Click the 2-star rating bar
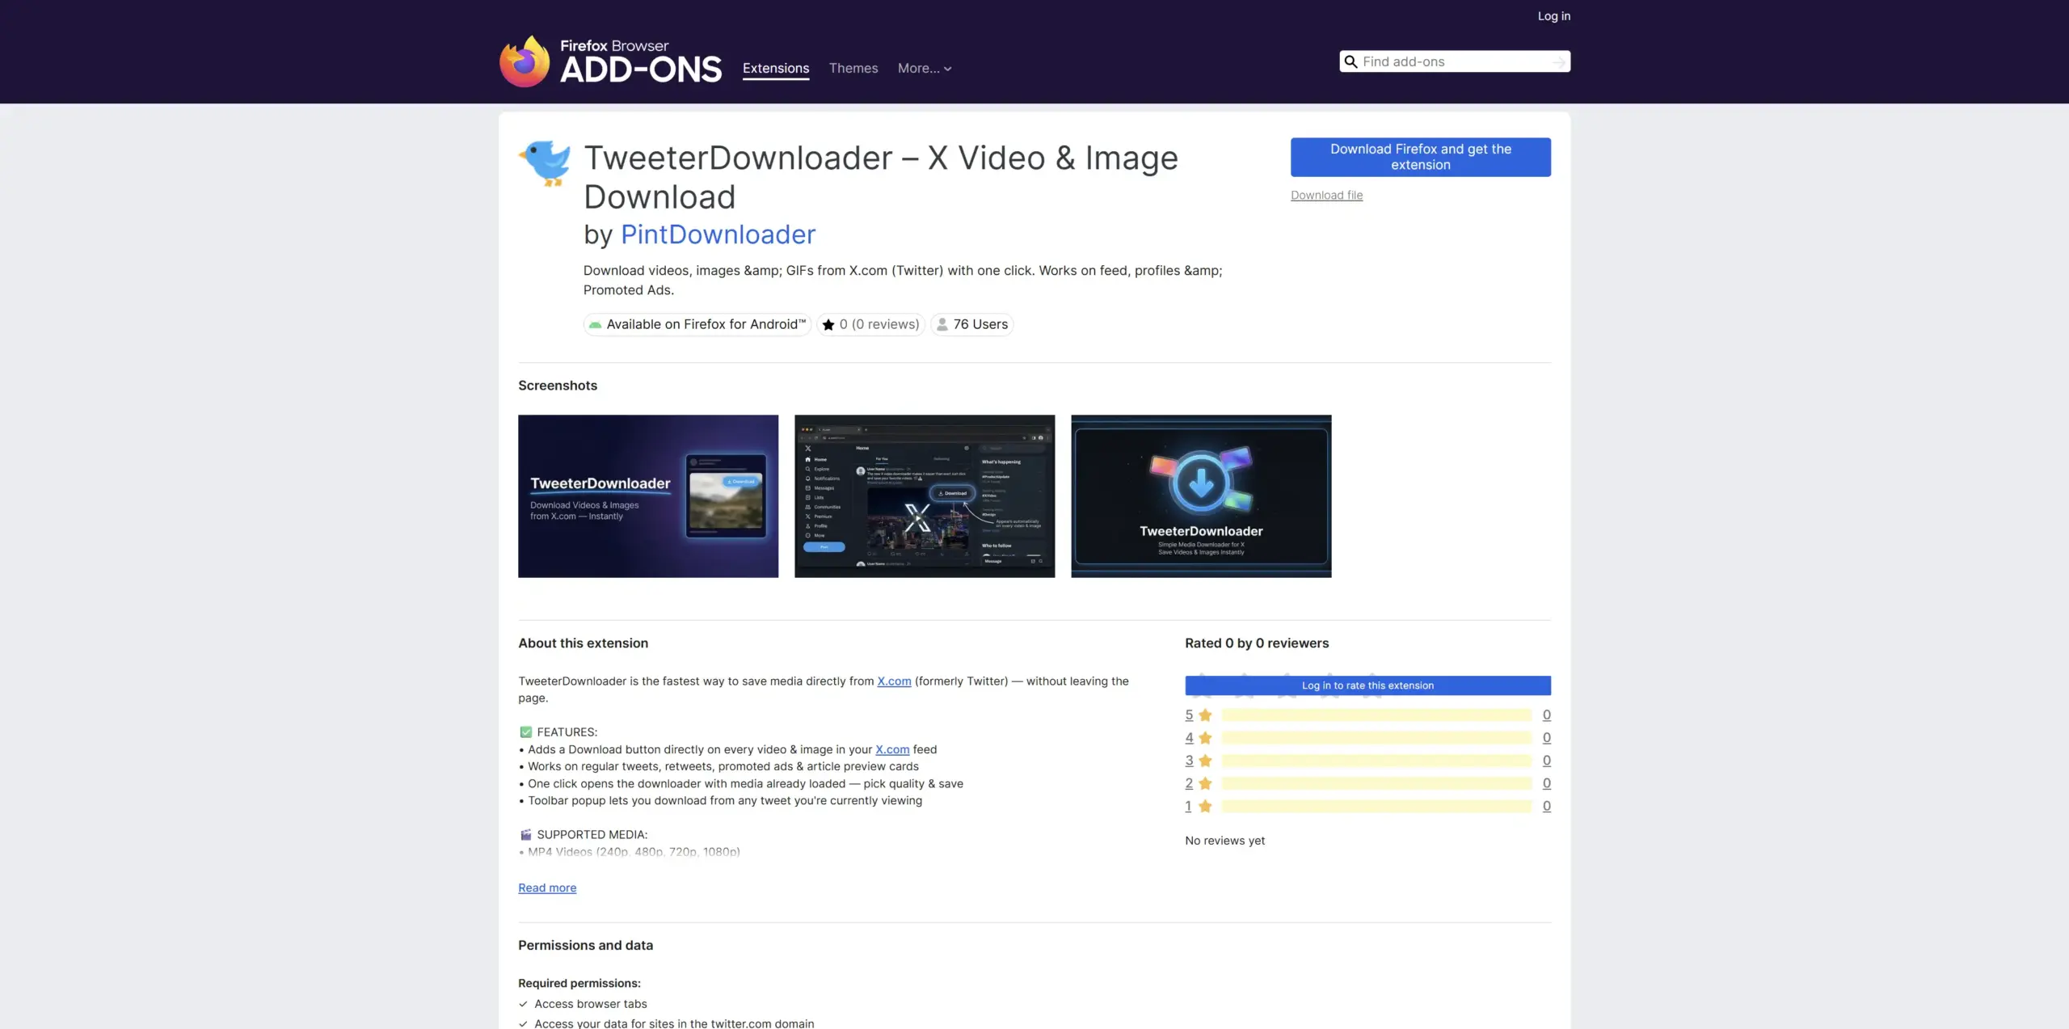This screenshot has height=1029, width=2069. pos(1376,783)
